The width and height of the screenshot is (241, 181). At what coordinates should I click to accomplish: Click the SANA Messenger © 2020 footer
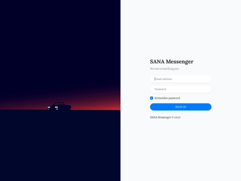(x=165, y=117)
